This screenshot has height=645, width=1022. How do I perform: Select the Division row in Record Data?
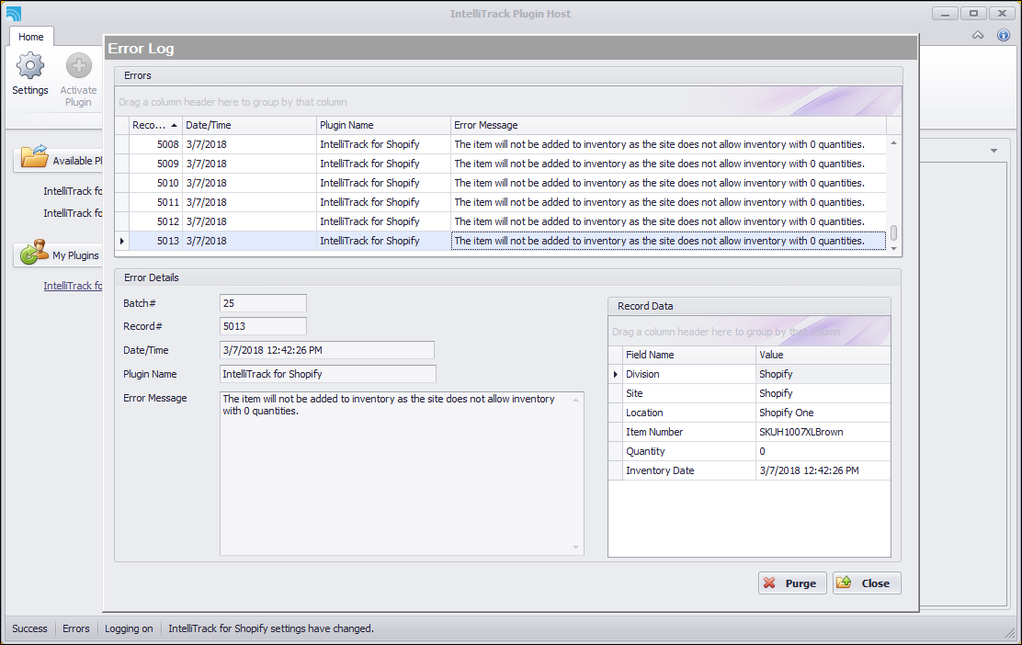[750, 374]
